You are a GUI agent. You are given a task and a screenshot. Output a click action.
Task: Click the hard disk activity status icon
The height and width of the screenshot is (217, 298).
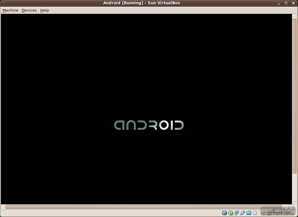coord(225,213)
